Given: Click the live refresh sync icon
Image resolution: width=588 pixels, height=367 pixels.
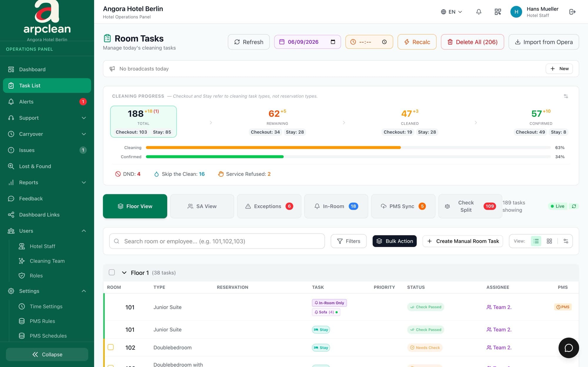Looking at the screenshot, I should tap(574, 206).
